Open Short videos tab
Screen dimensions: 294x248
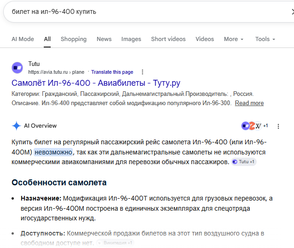tap(168, 39)
